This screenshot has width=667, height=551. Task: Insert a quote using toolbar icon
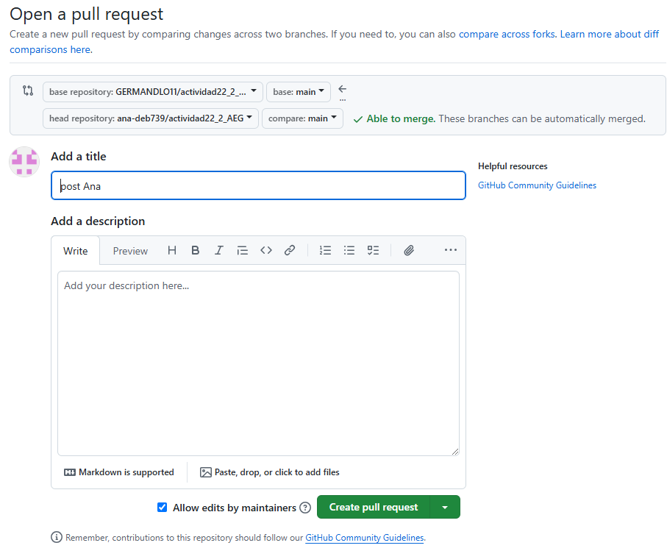click(x=243, y=251)
